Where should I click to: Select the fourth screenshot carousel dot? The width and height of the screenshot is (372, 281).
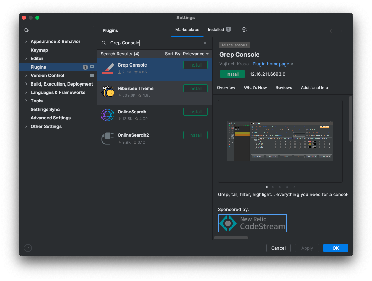pos(287,187)
